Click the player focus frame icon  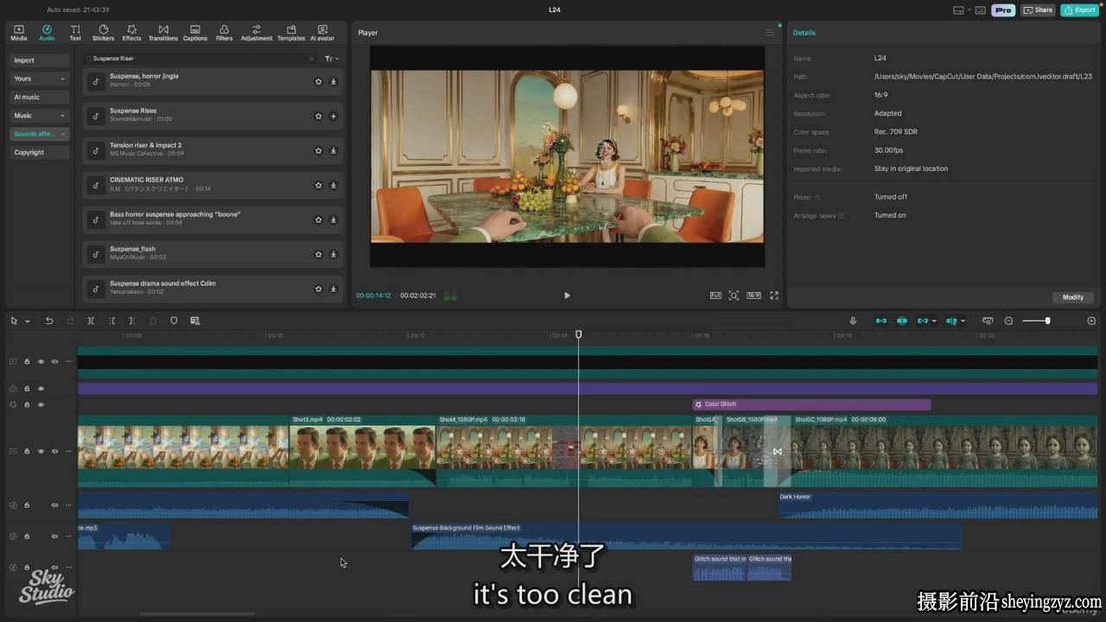coord(734,295)
